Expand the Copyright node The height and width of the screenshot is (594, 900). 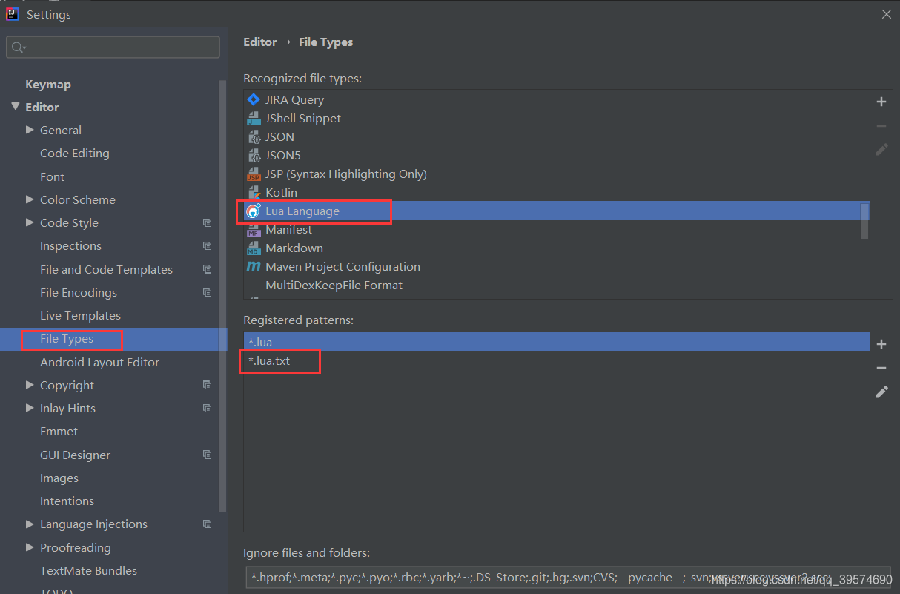(30, 385)
